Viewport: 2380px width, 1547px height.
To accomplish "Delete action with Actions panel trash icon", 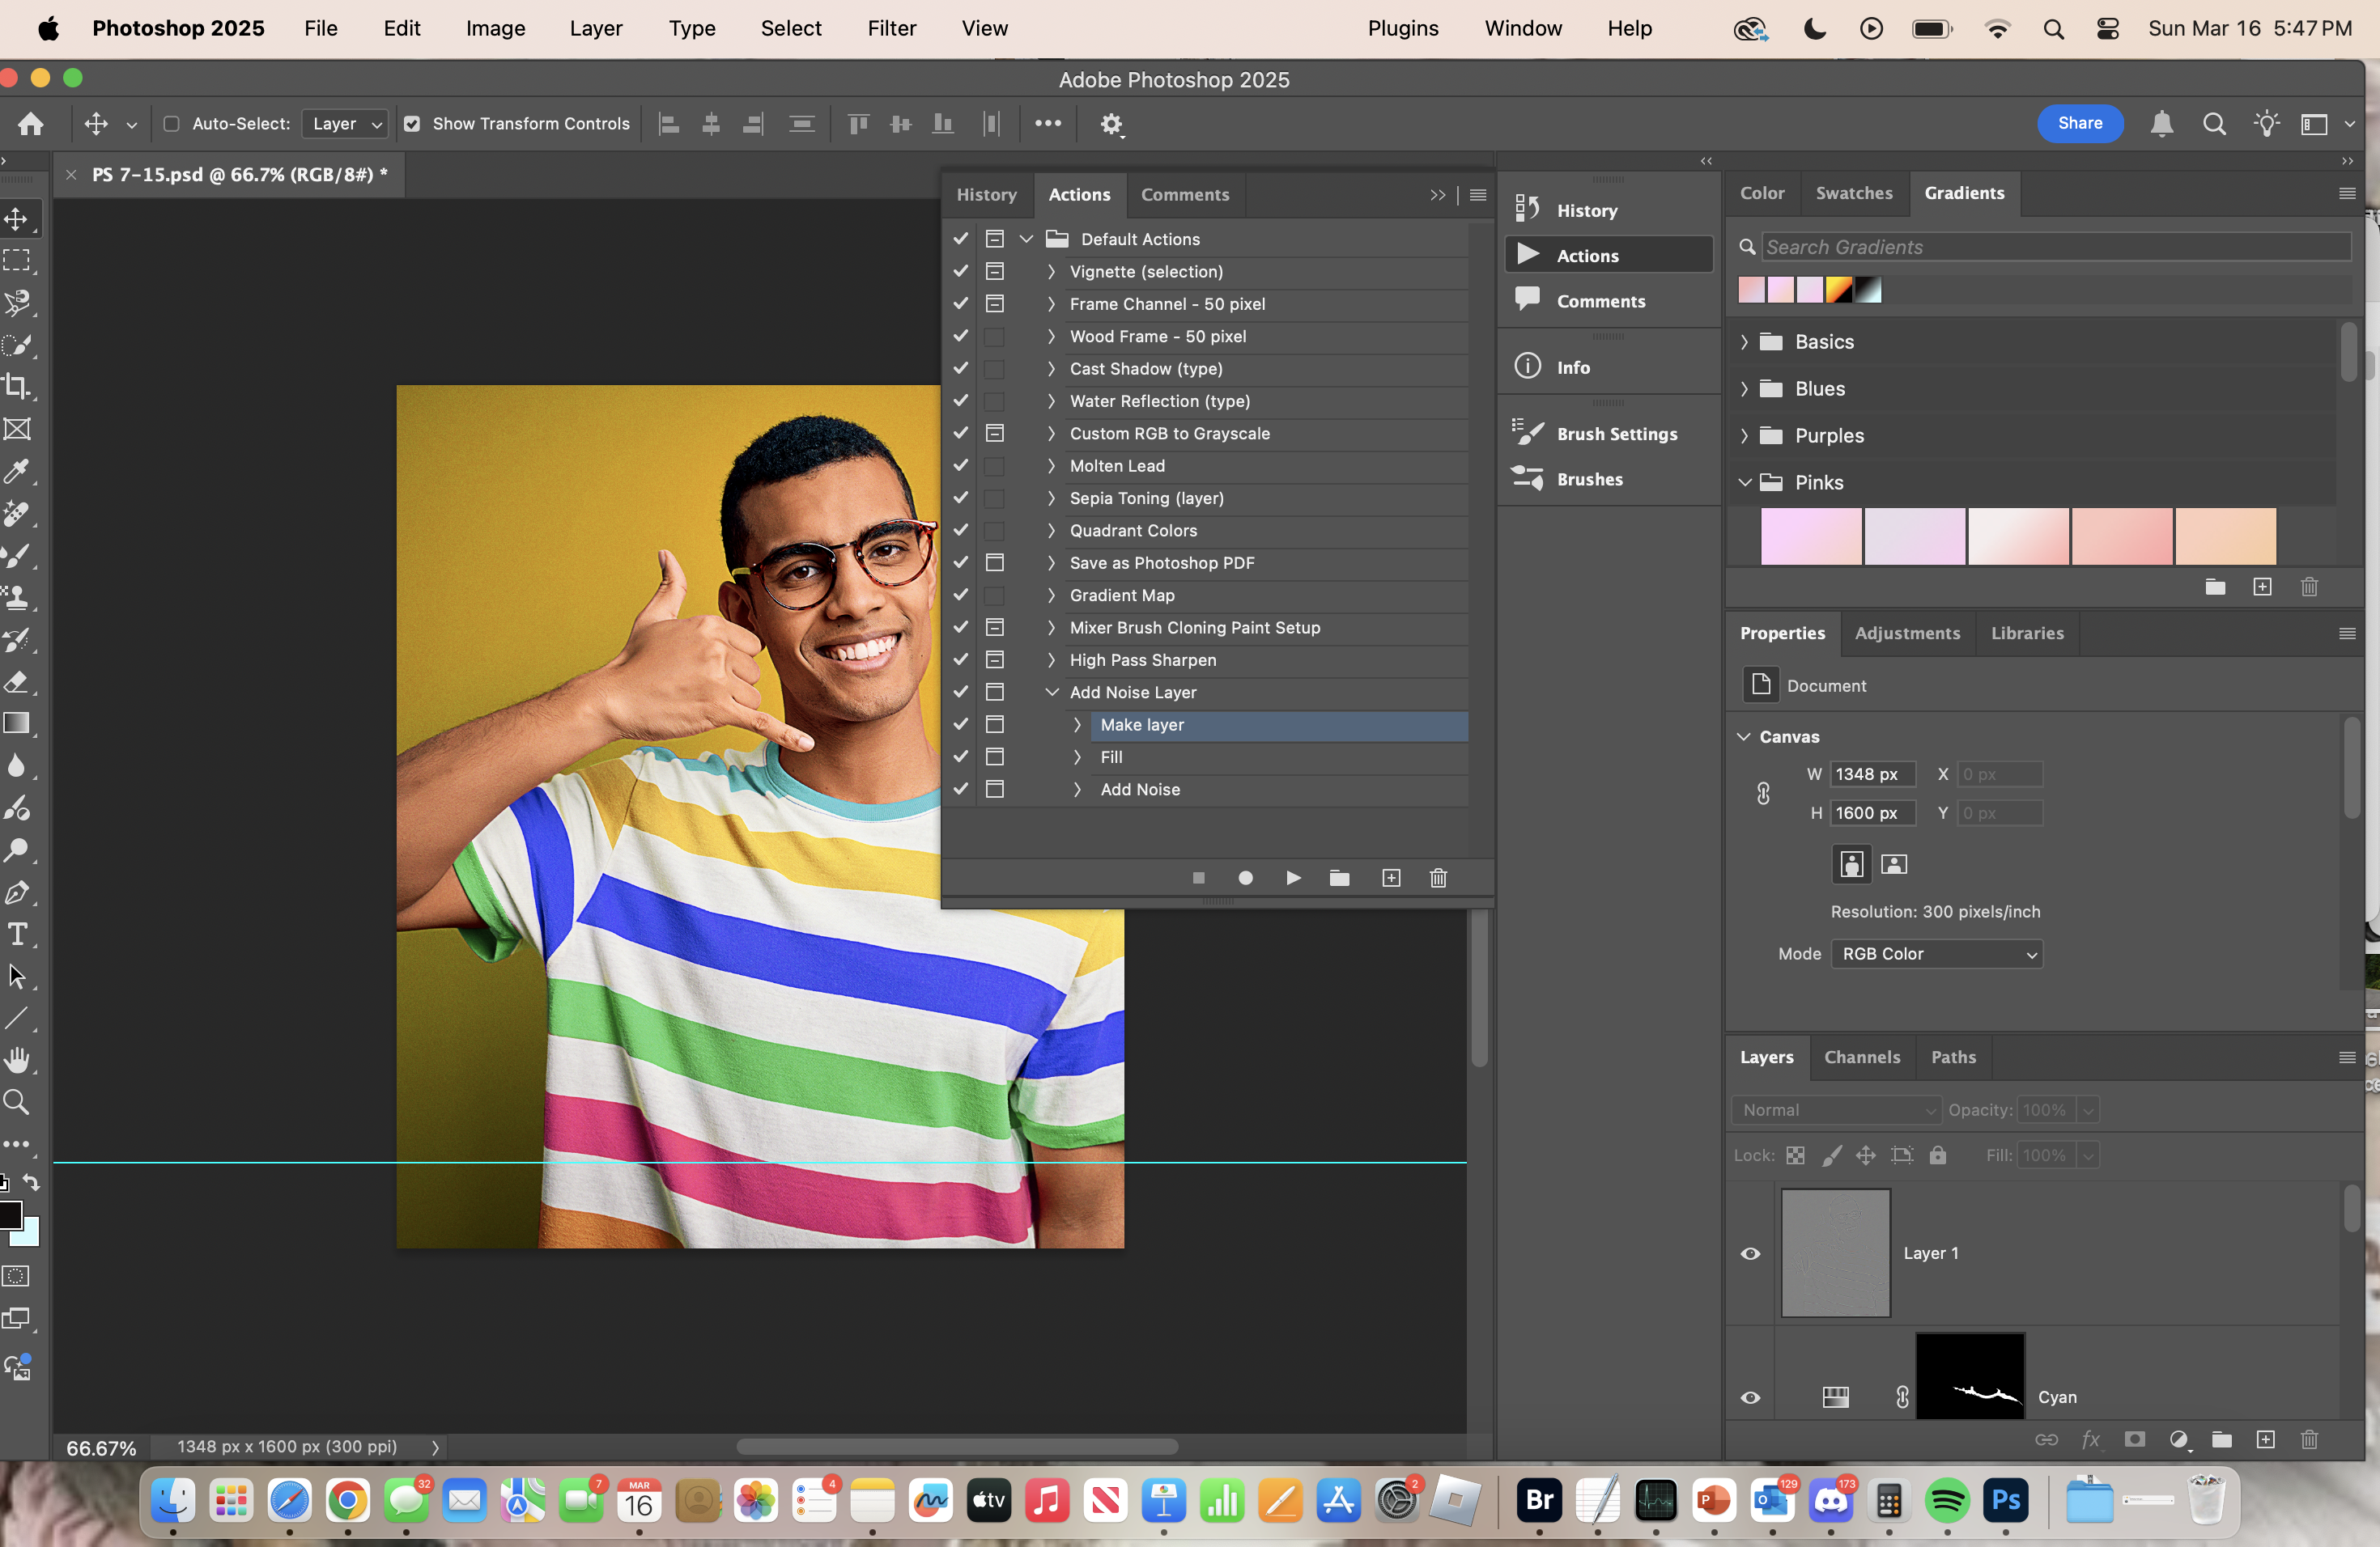I will point(1438,877).
